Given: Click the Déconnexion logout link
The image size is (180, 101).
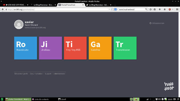Looking at the screenshot, I should (157, 23).
